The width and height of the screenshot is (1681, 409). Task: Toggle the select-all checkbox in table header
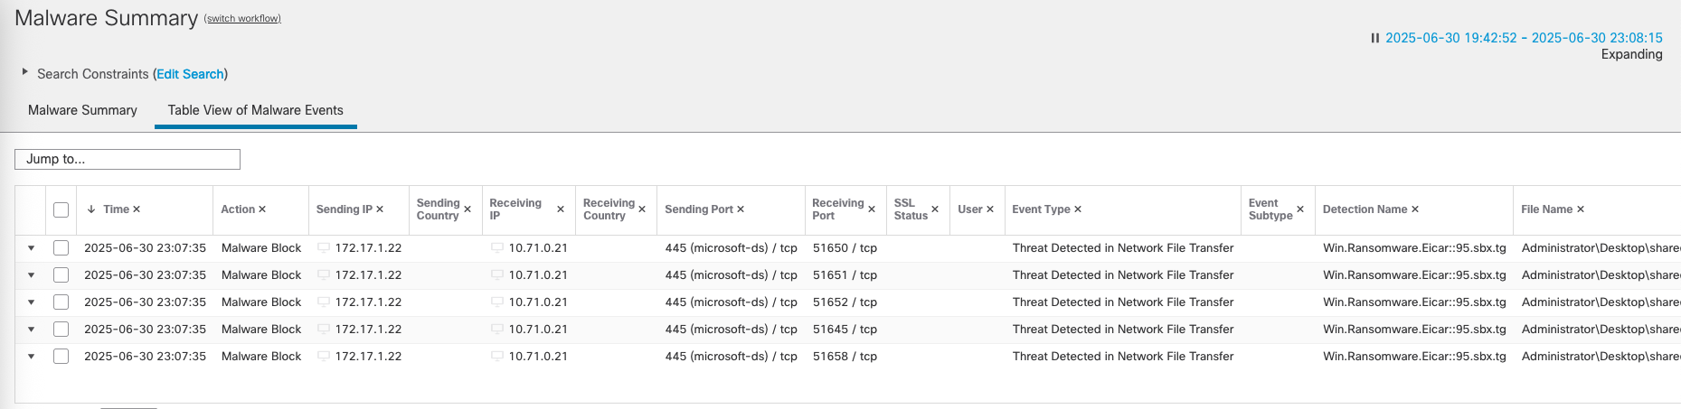pyautogui.click(x=61, y=209)
